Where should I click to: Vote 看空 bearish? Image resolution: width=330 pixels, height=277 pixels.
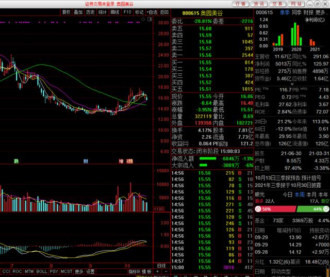coord(325,201)
